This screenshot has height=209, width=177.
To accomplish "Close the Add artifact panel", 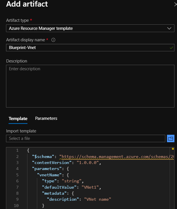I will (175, 4).
